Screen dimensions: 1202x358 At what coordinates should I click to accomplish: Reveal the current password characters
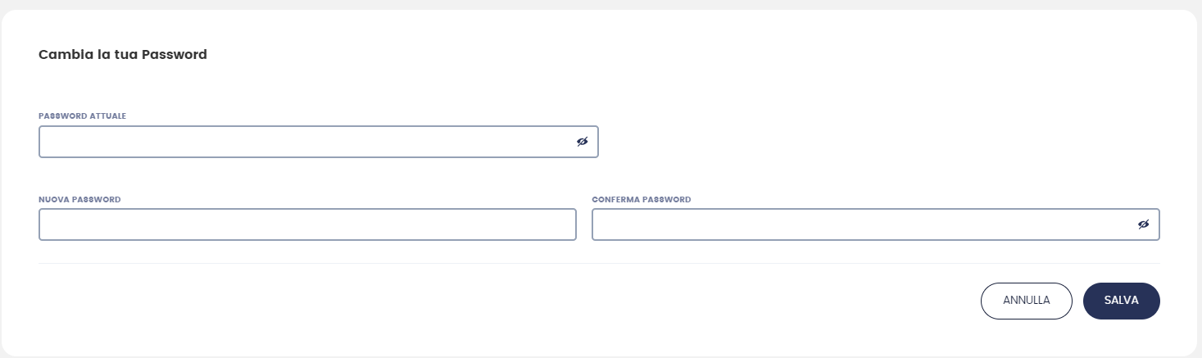coord(583,142)
